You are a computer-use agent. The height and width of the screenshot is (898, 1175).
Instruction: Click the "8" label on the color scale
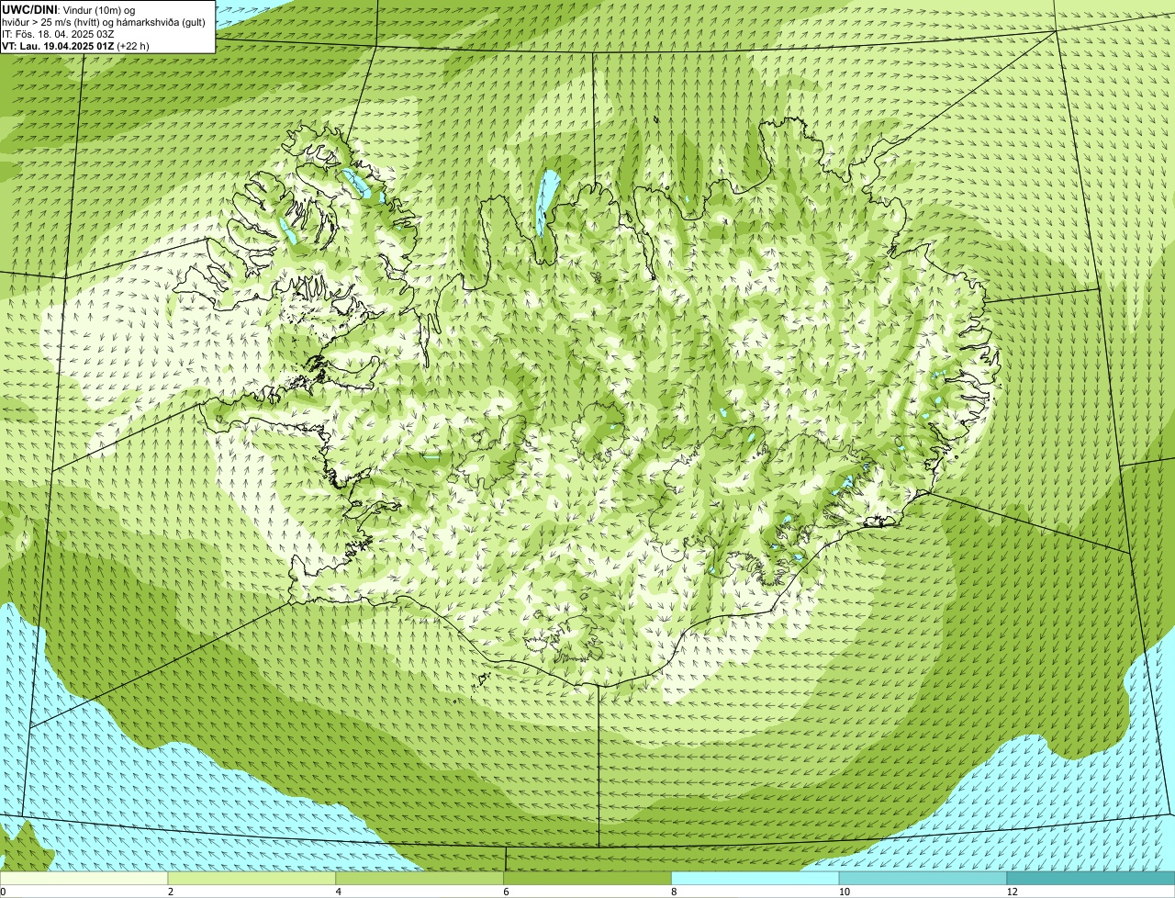[x=674, y=892]
